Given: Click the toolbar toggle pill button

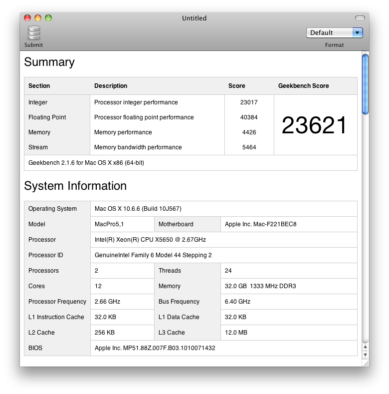Looking at the screenshot, I should tap(360, 18).
